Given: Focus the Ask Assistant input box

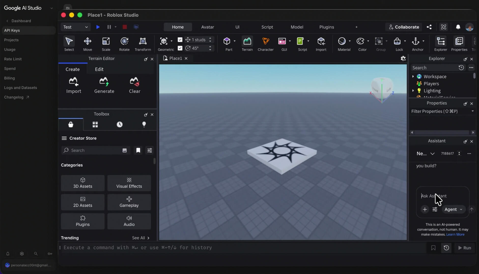Looking at the screenshot, I should point(442,196).
